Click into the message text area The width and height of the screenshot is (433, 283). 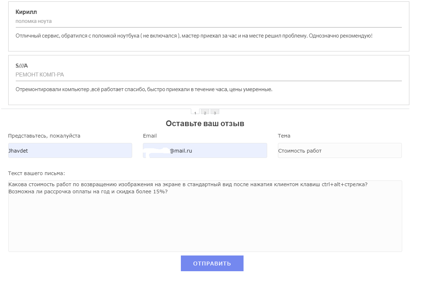click(205, 216)
